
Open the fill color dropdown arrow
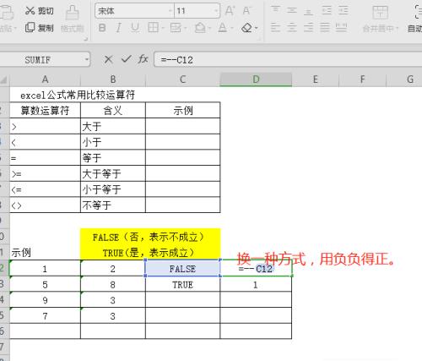click(209, 28)
